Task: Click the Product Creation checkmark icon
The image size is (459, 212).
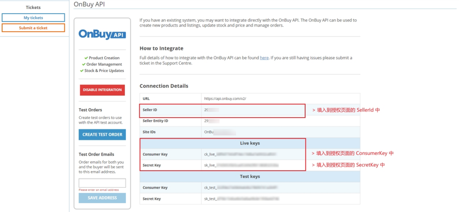Action: [86, 58]
